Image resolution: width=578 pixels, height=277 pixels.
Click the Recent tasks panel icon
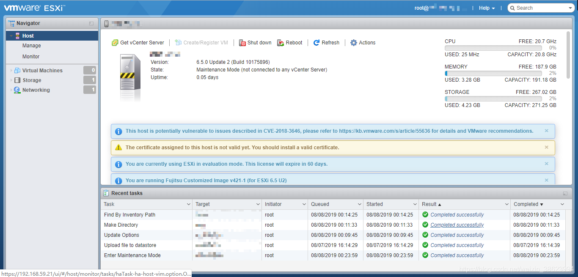click(x=106, y=193)
